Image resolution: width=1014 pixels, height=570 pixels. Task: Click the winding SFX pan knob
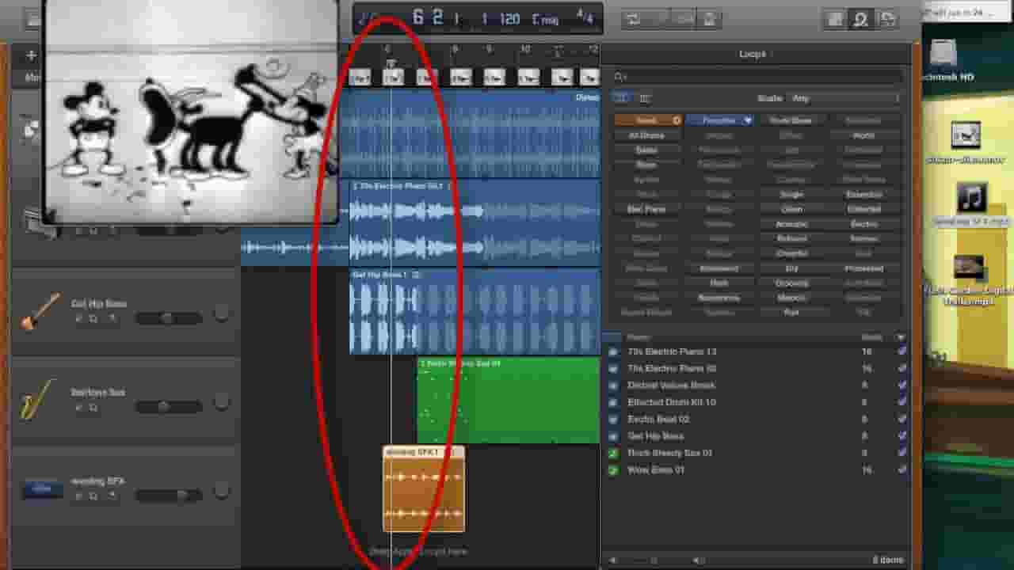221,491
